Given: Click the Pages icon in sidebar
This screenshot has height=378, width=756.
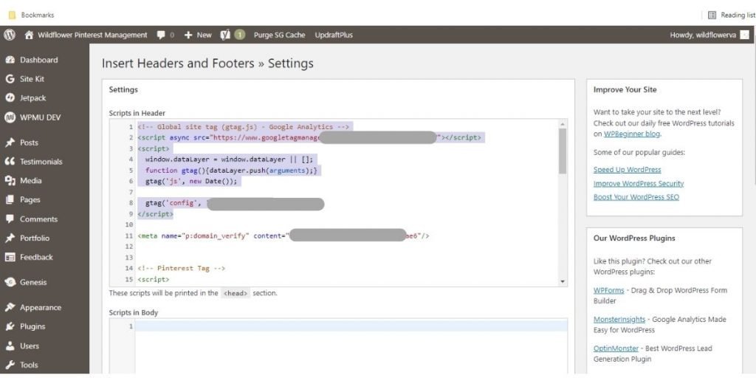Looking at the screenshot, I should point(10,199).
